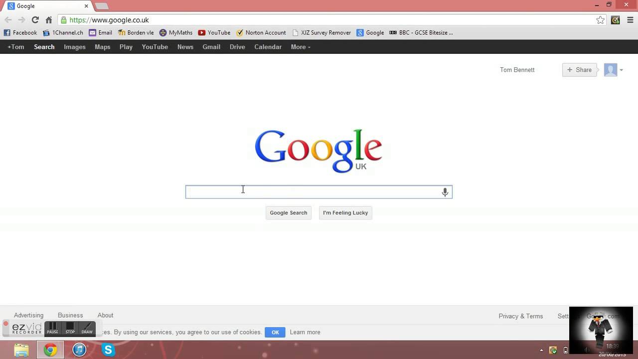Viewport: 638px width, 359px height.
Task: Accept cookies with the OK button
Action: (275, 332)
